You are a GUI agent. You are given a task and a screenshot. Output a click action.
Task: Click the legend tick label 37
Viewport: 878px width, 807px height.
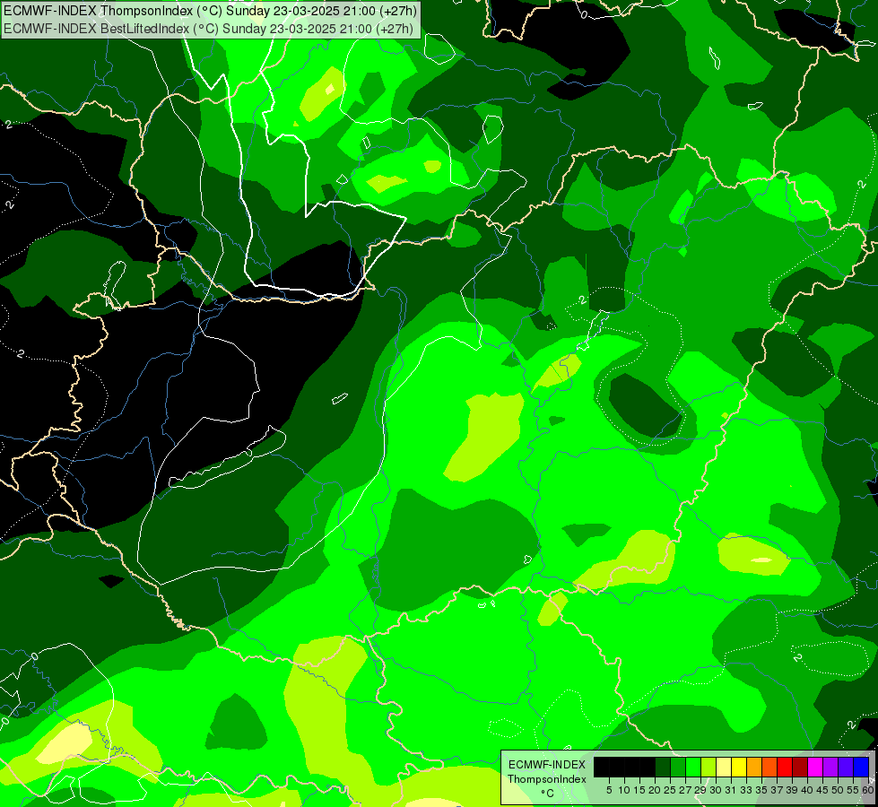click(777, 790)
